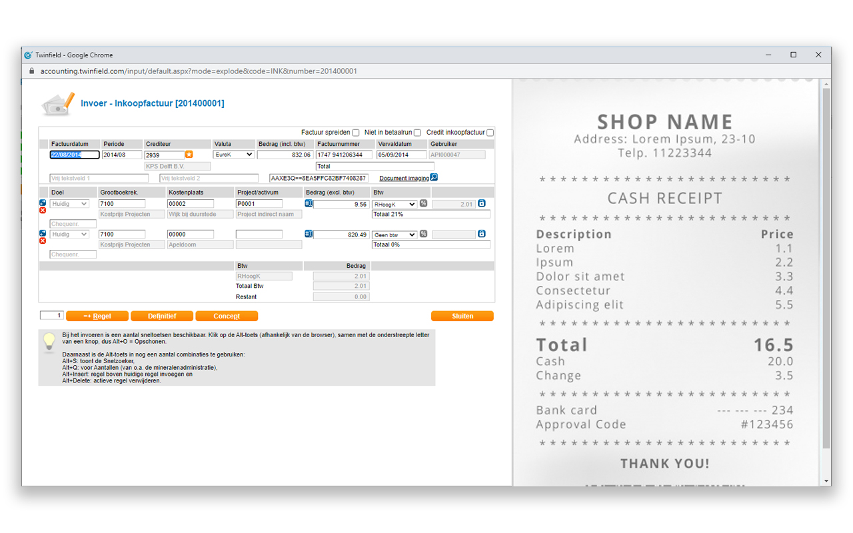
Task: Click the lock icon next to VAT amount 2.01
Action: 481,203
